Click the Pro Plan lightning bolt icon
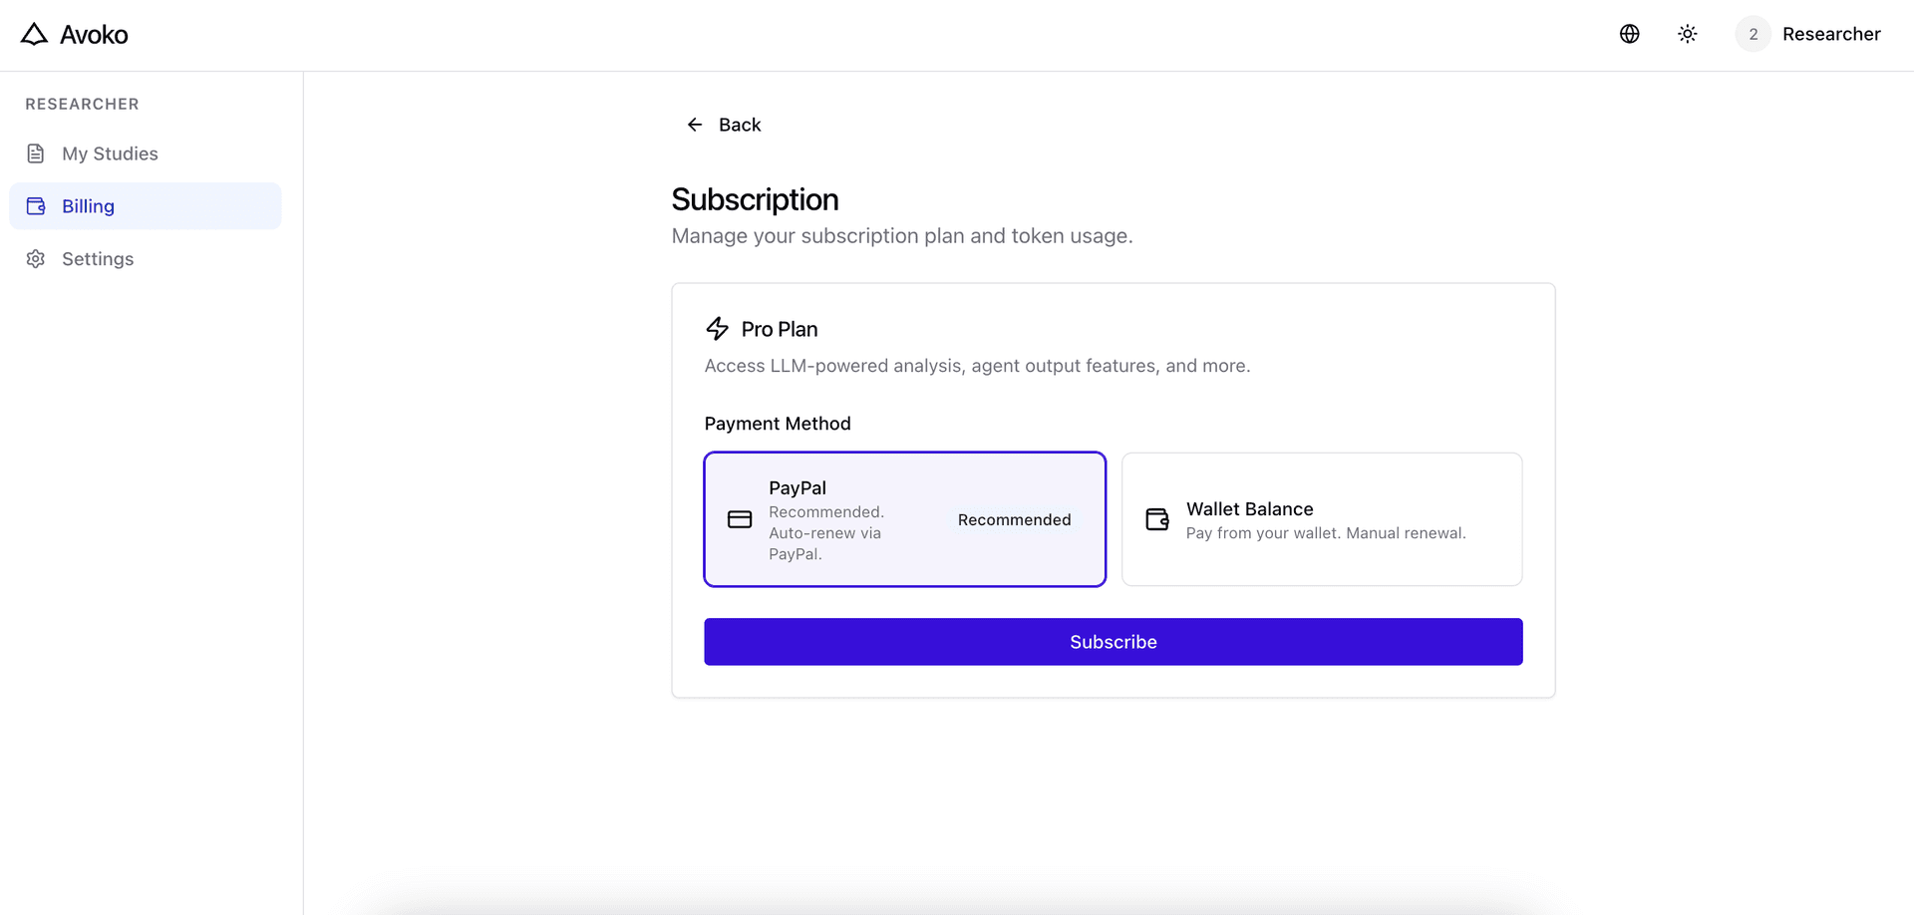Viewport: 1914px width, 915px height. 718,328
